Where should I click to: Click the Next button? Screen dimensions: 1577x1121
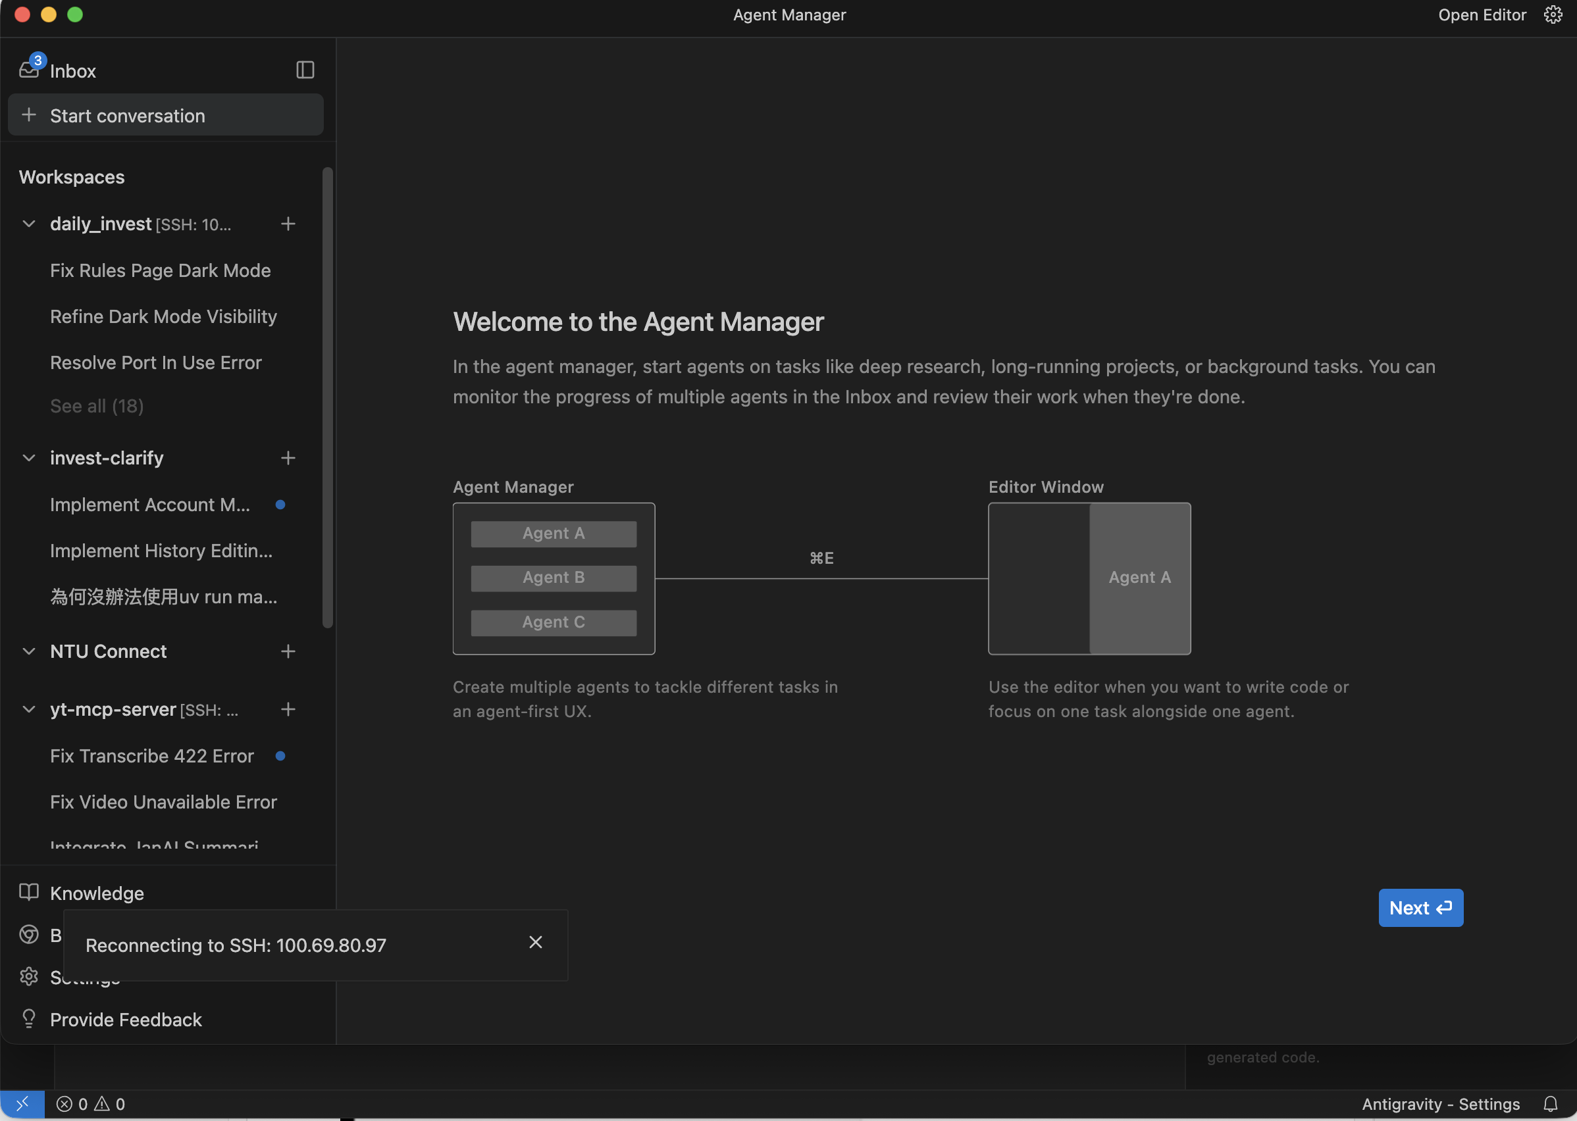coord(1420,908)
